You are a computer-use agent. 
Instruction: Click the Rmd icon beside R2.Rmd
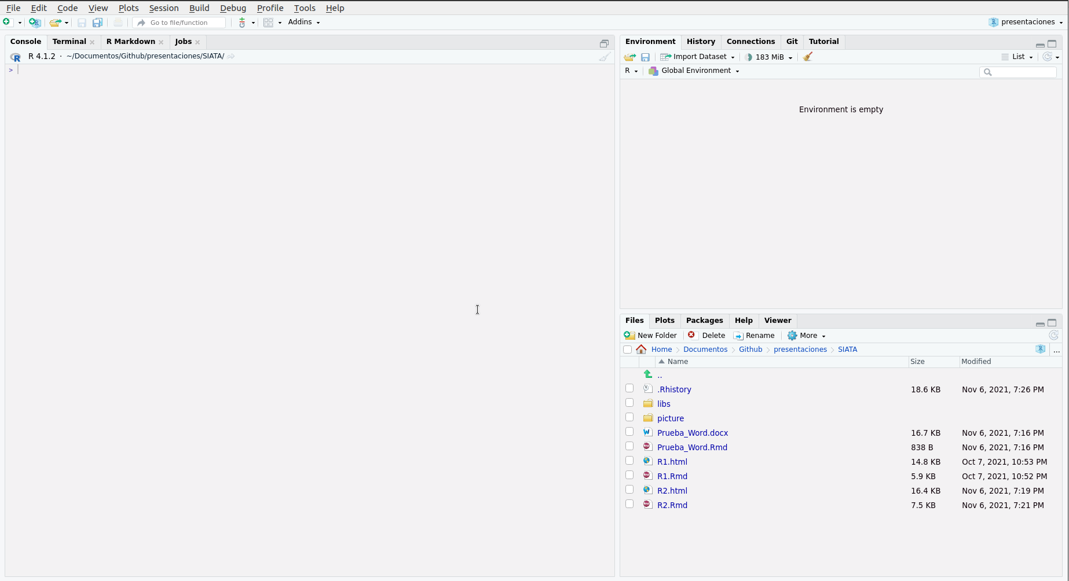[x=647, y=505]
